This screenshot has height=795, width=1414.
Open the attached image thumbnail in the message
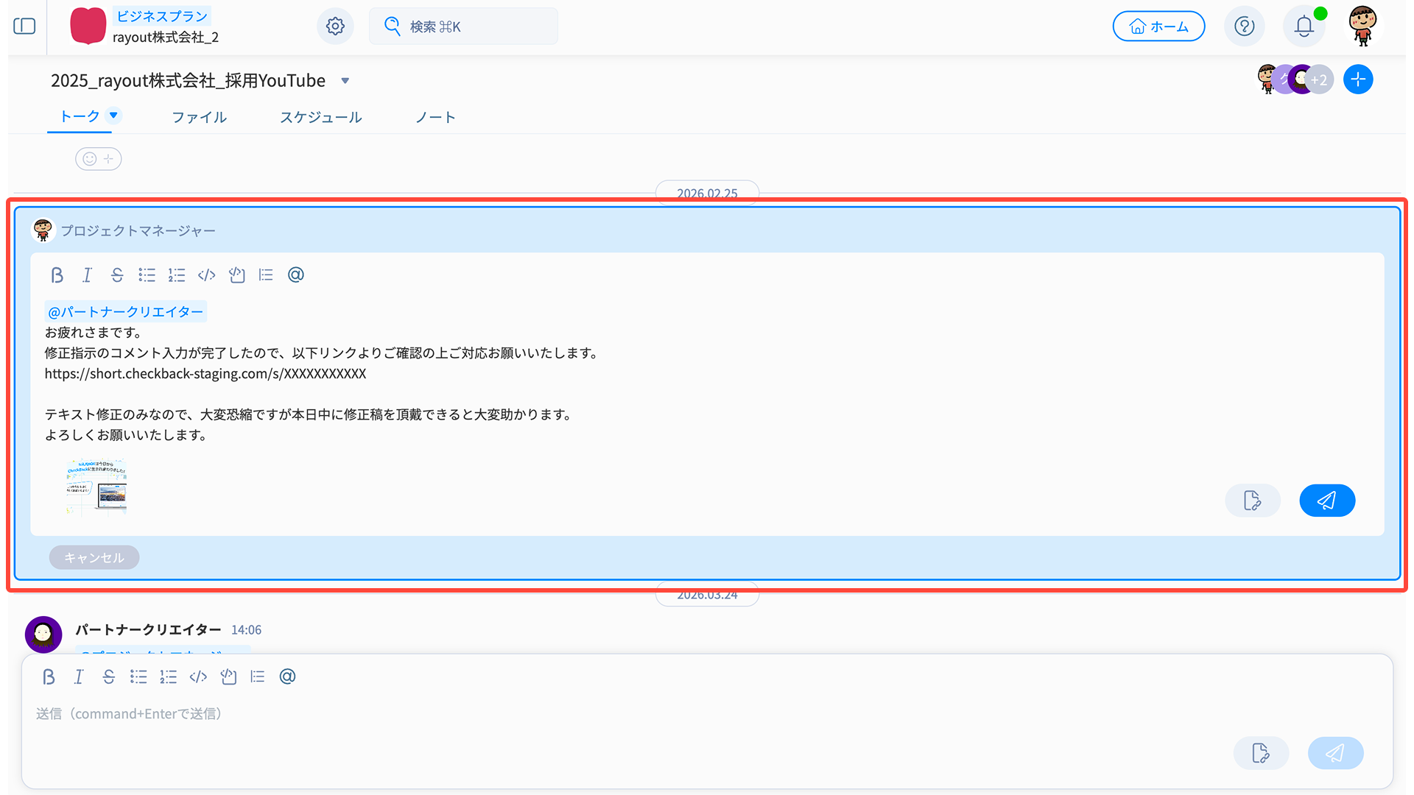pyautogui.click(x=96, y=486)
